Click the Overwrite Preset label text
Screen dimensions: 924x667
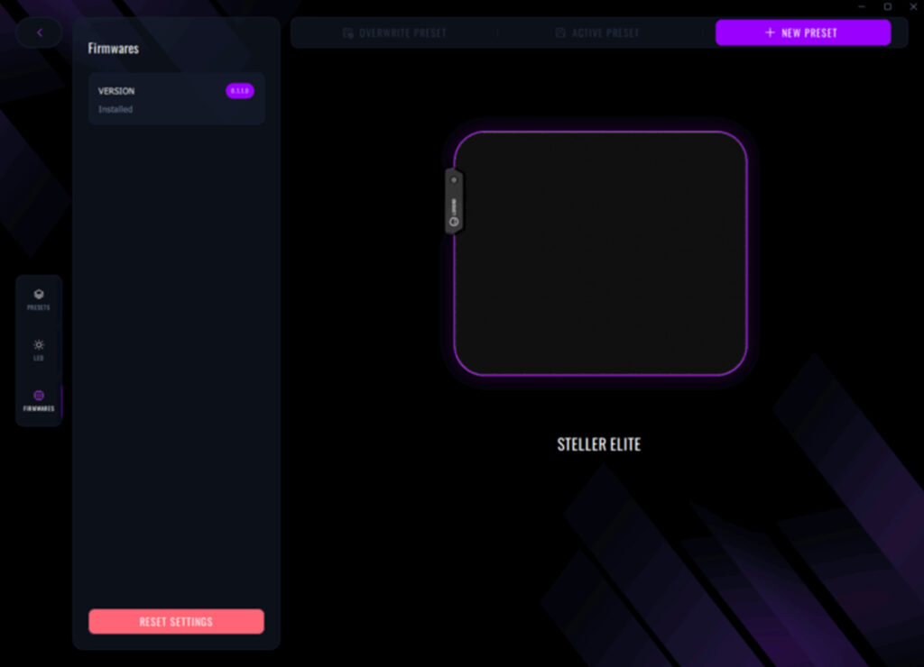coord(402,33)
